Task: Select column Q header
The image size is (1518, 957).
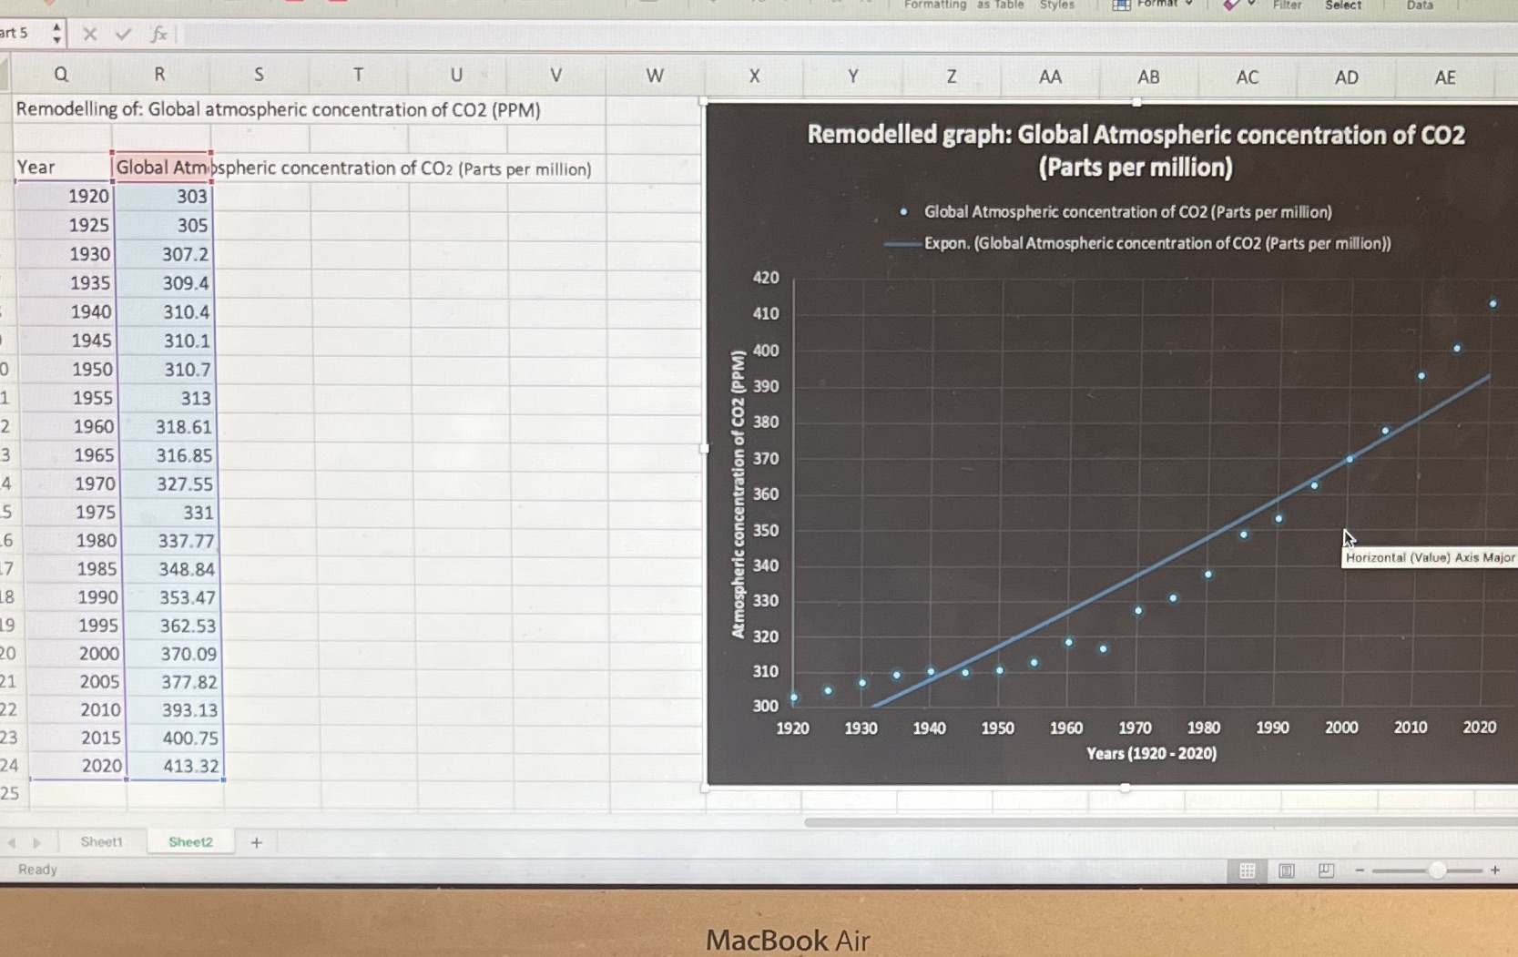Action: pos(61,74)
